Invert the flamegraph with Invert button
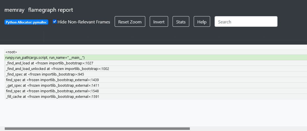 (x=159, y=22)
